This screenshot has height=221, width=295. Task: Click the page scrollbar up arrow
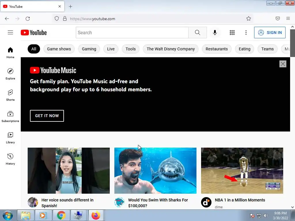[x=292, y=27]
